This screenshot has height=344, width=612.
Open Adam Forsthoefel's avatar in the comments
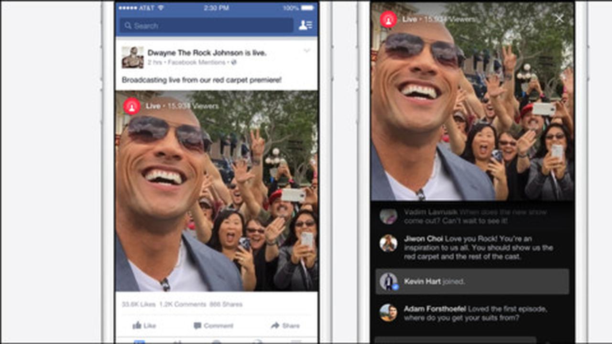tap(388, 312)
